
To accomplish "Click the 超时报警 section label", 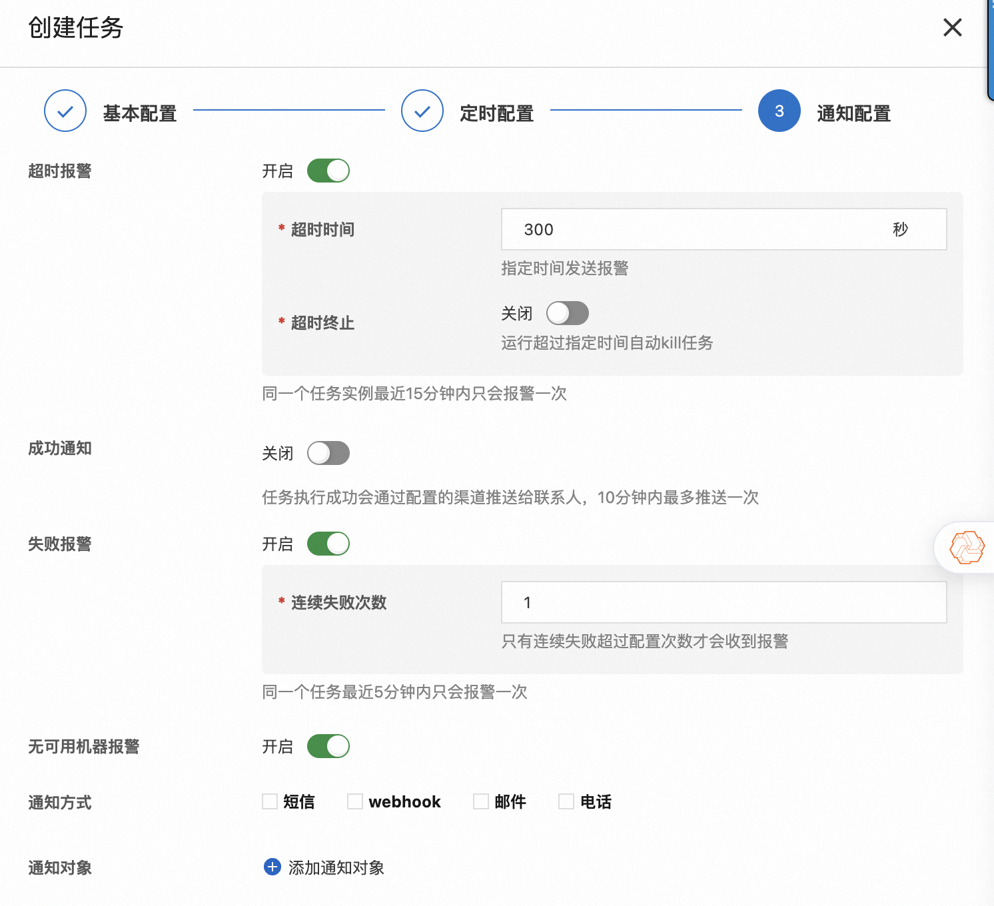I will 60,171.
